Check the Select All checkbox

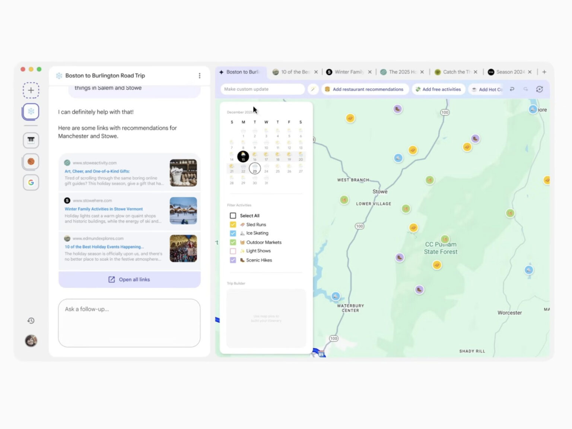coord(233,216)
